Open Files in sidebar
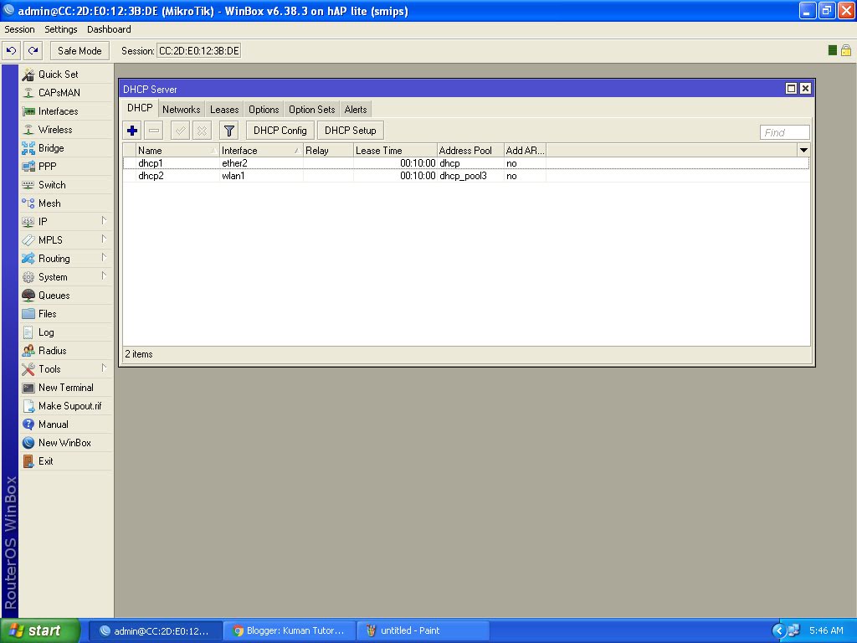Viewport: 857px width, 643px height. 65,314
